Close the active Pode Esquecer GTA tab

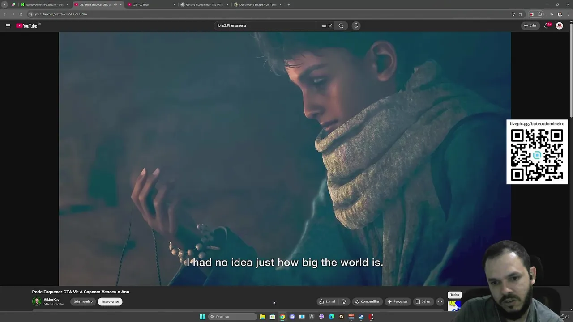pyautogui.click(x=121, y=4)
